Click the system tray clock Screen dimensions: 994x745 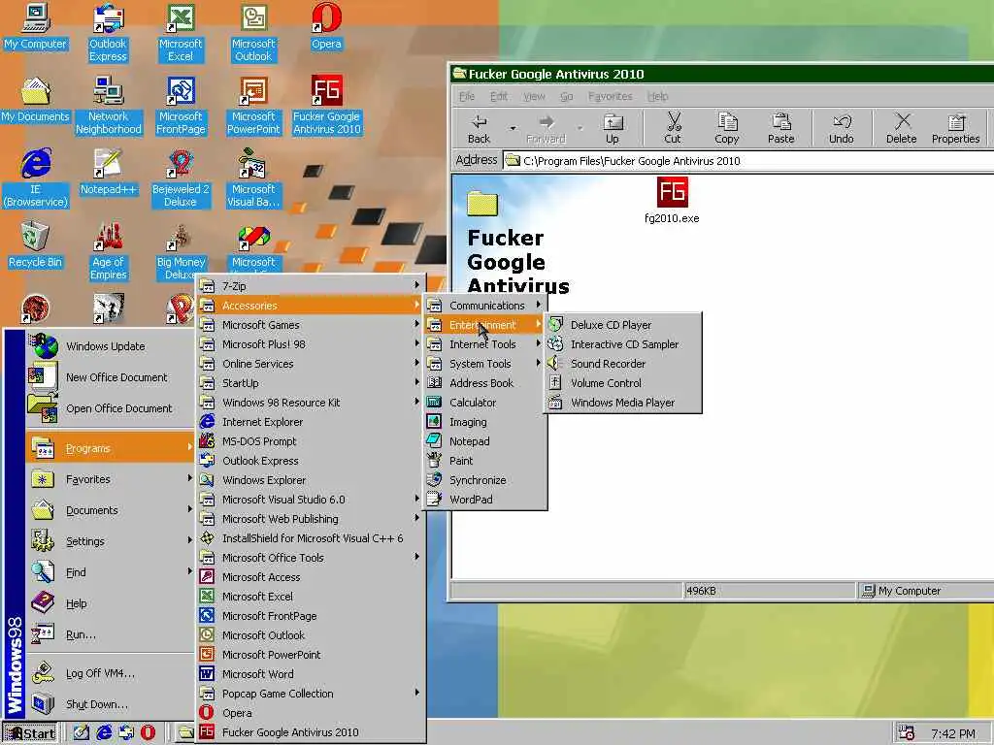(953, 733)
